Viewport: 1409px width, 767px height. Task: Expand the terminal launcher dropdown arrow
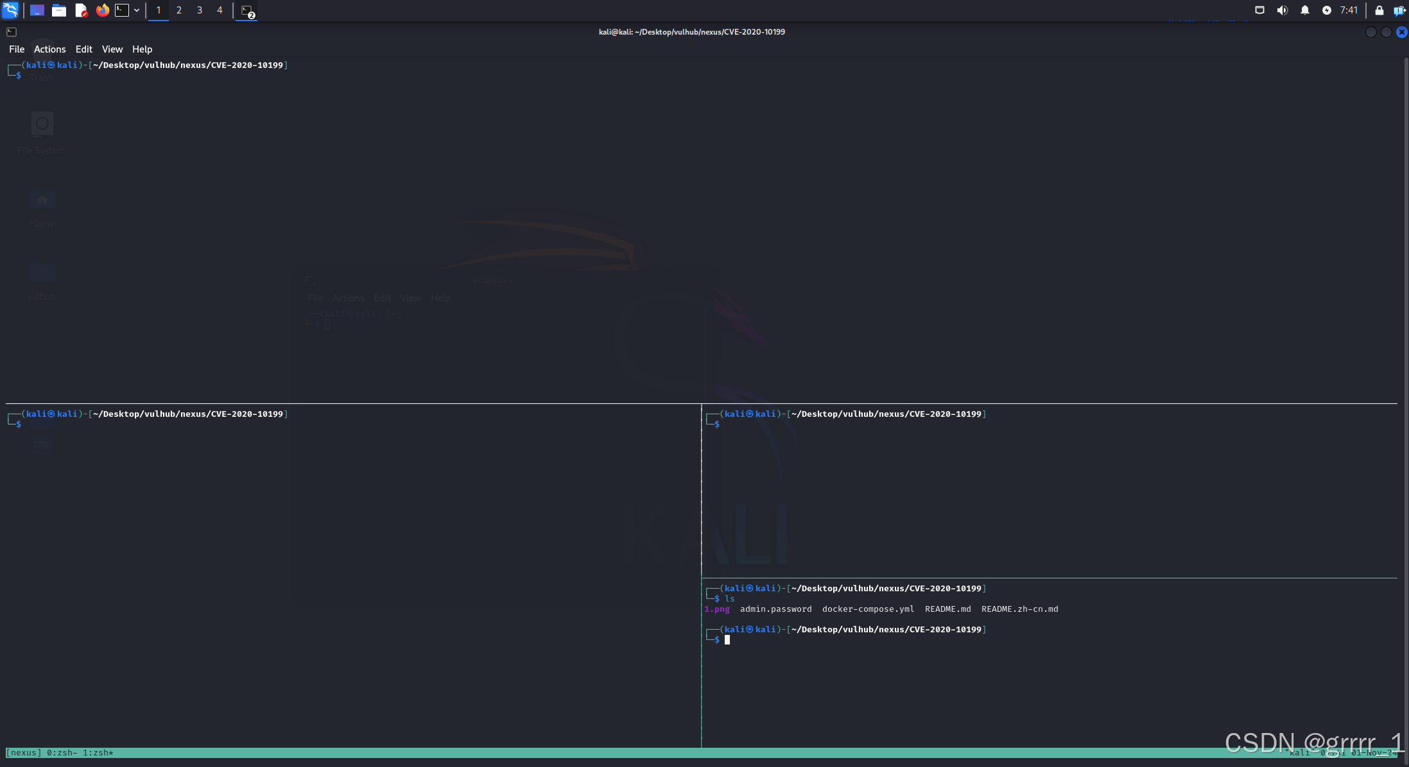click(x=137, y=10)
